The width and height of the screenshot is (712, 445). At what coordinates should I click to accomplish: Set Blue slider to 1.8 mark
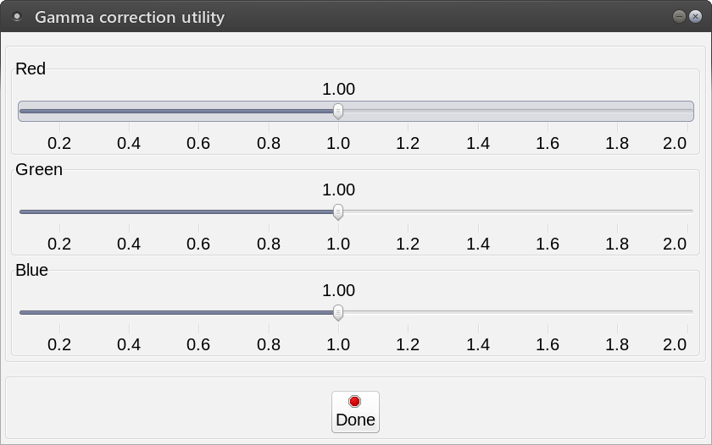pyautogui.click(x=617, y=312)
